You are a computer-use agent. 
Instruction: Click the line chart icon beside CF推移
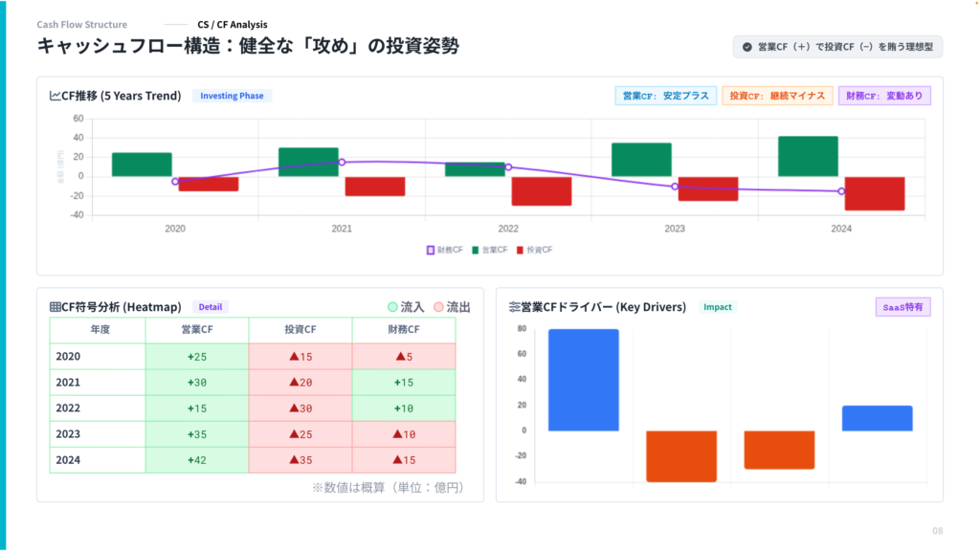55,96
